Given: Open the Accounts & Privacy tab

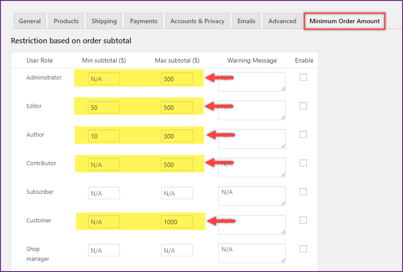Looking at the screenshot, I should click(x=197, y=21).
